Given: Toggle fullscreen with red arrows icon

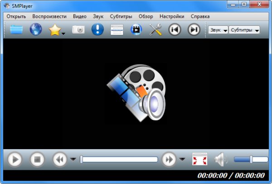Looking at the screenshot, I should [199, 159].
